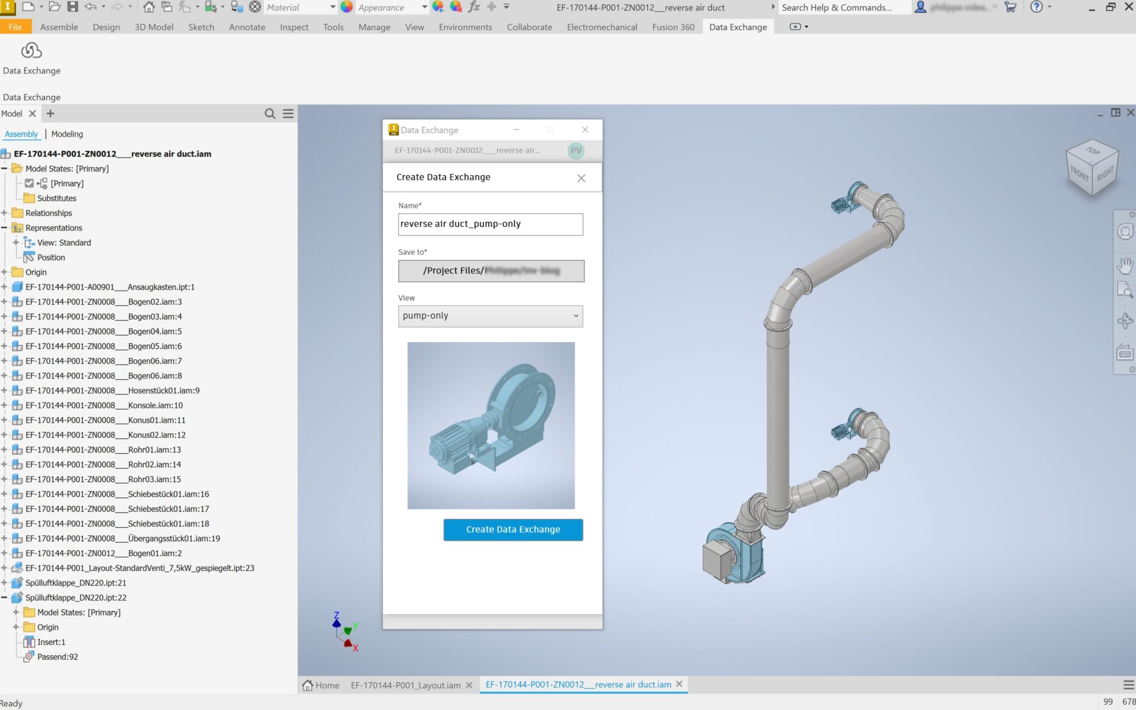This screenshot has width=1136, height=710.
Task: Expand the Relationships node
Action: [5, 213]
